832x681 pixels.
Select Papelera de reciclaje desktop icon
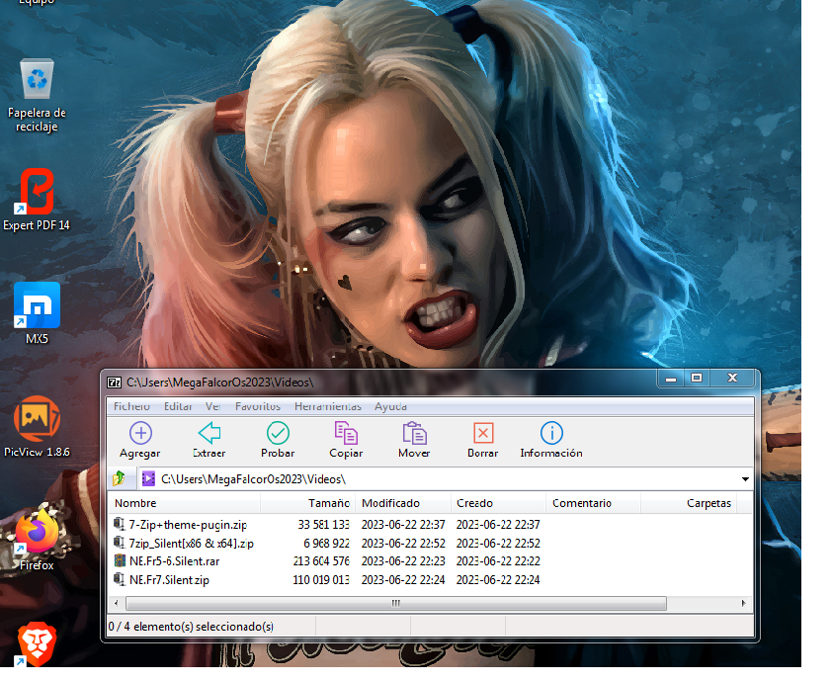37,96
